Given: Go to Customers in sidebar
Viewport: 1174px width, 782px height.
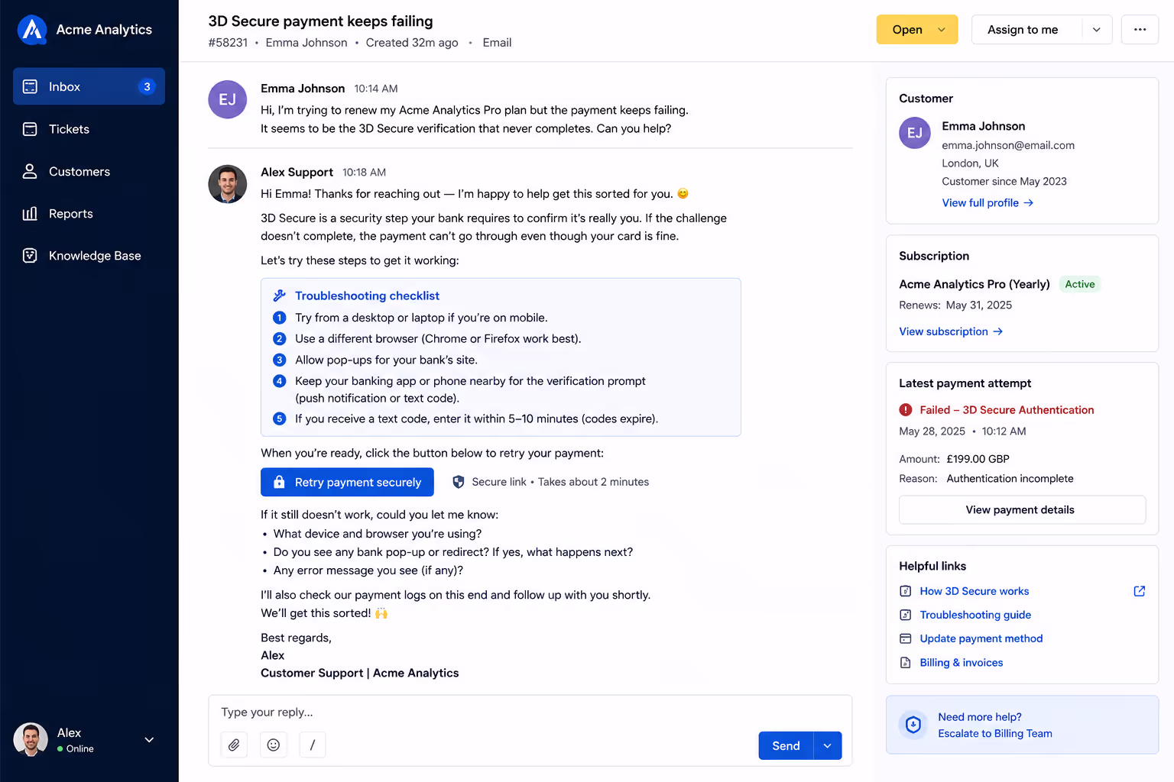Looking at the screenshot, I should pyautogui.click(x=89, y=171).
